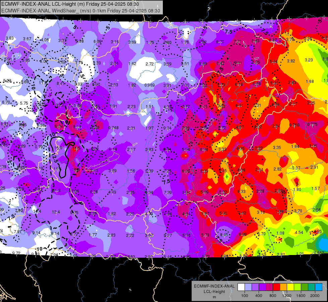
Task: Click the LCL-Height title line at top
Action: [x=70, y=4]
